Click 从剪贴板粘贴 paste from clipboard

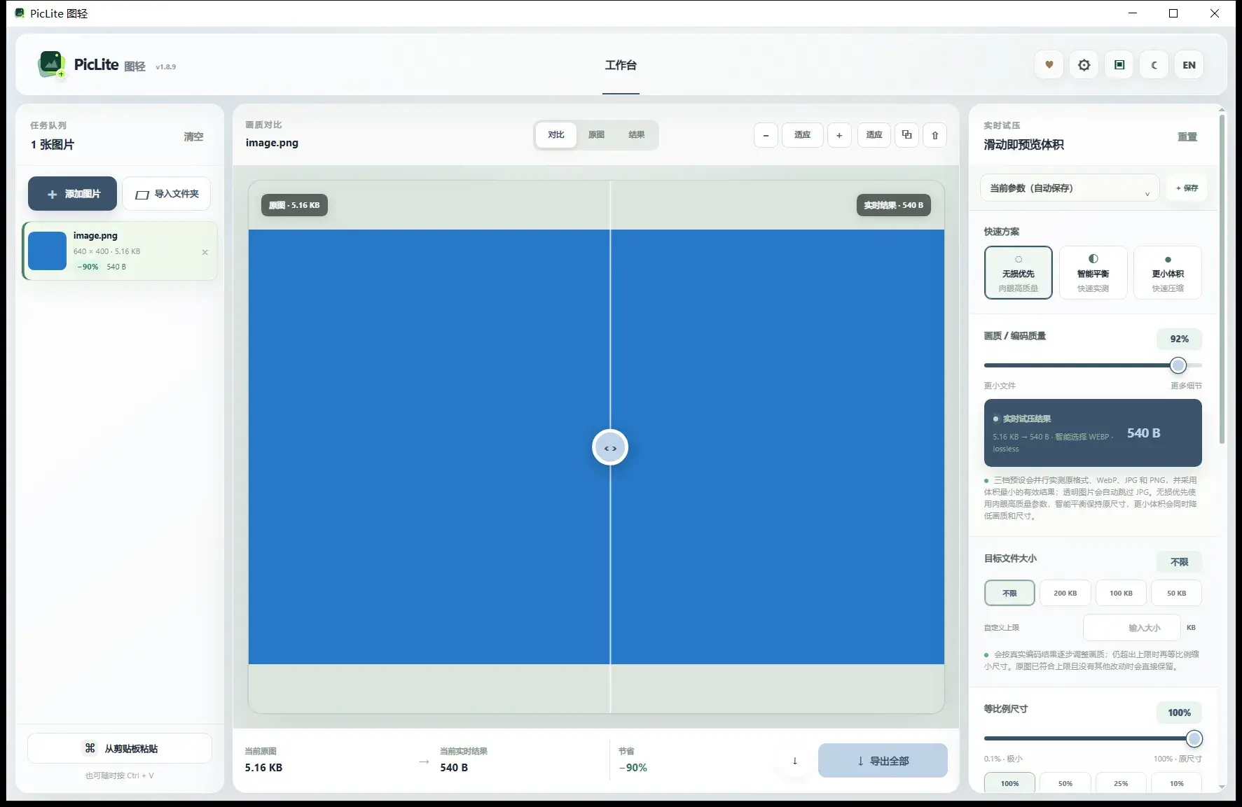120,748
